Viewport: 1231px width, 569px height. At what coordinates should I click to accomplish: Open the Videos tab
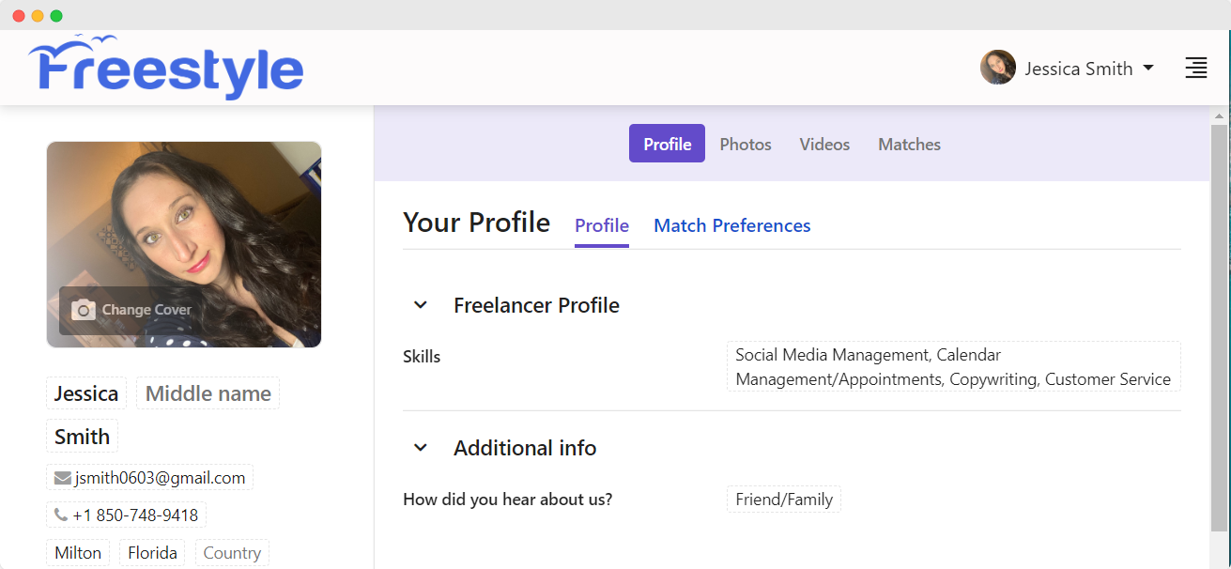coord(824,144)
